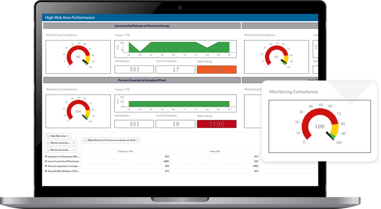
Task: Click the Persons Exposed flat green trend chart
Action: click(175, 104)
